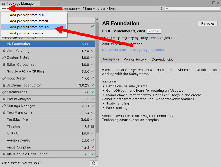The image size is (221, 167).
Task: Select the JetBrains Rider Editor package
Action: pyautogui.click(x=48, y=85)
